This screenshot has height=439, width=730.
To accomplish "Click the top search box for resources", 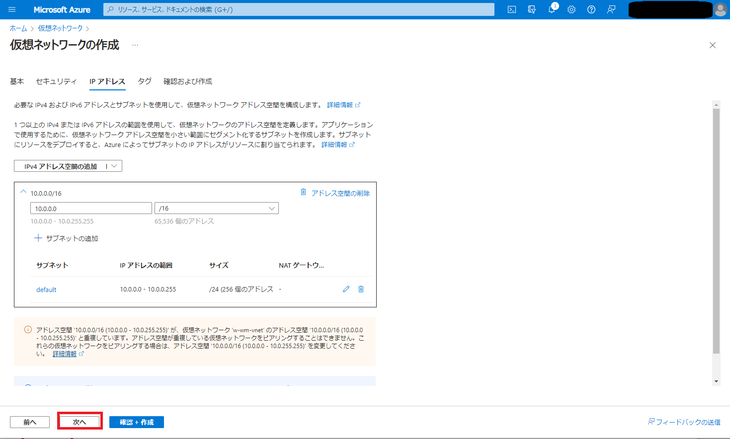I will click(299, 9).
